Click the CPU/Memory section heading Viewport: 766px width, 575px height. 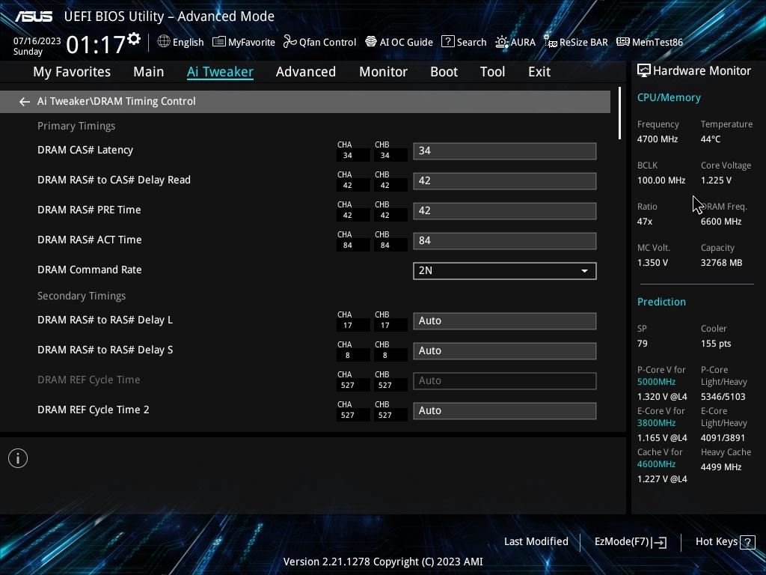pyautogui.click(x=669, y=98)
